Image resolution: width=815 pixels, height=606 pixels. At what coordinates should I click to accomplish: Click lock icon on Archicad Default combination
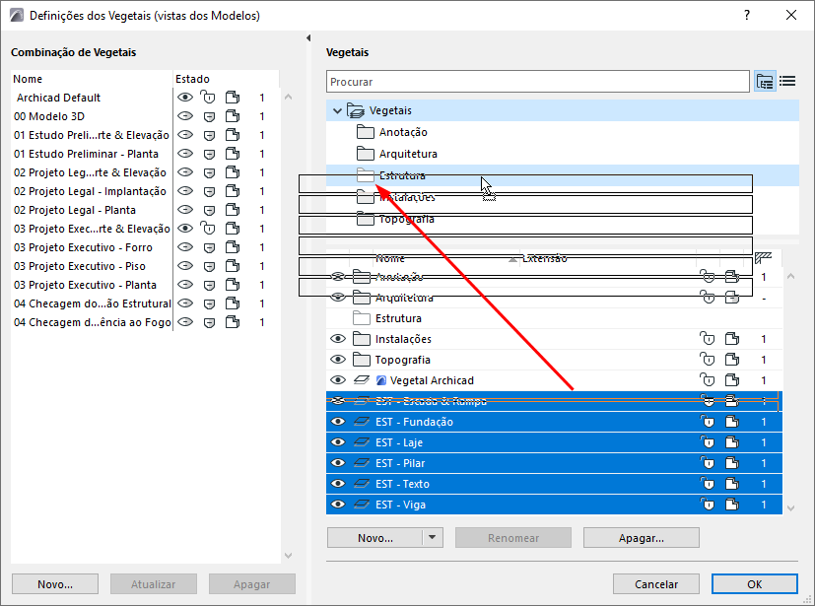pos(208,98)
